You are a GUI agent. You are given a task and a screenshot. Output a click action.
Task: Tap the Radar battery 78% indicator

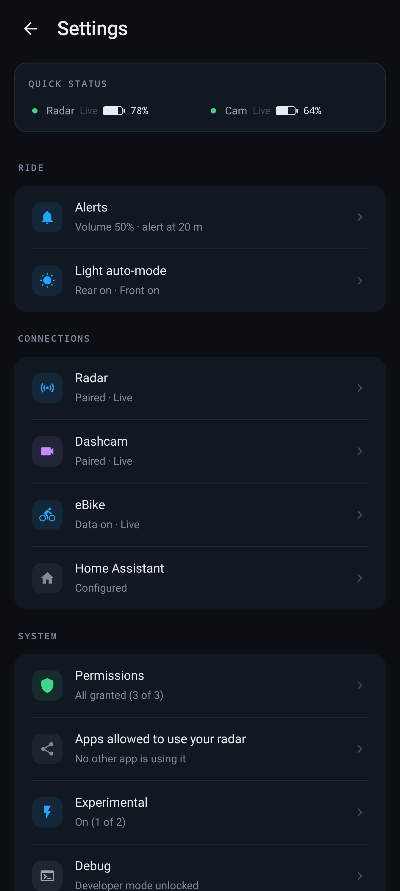pos(126,111)
